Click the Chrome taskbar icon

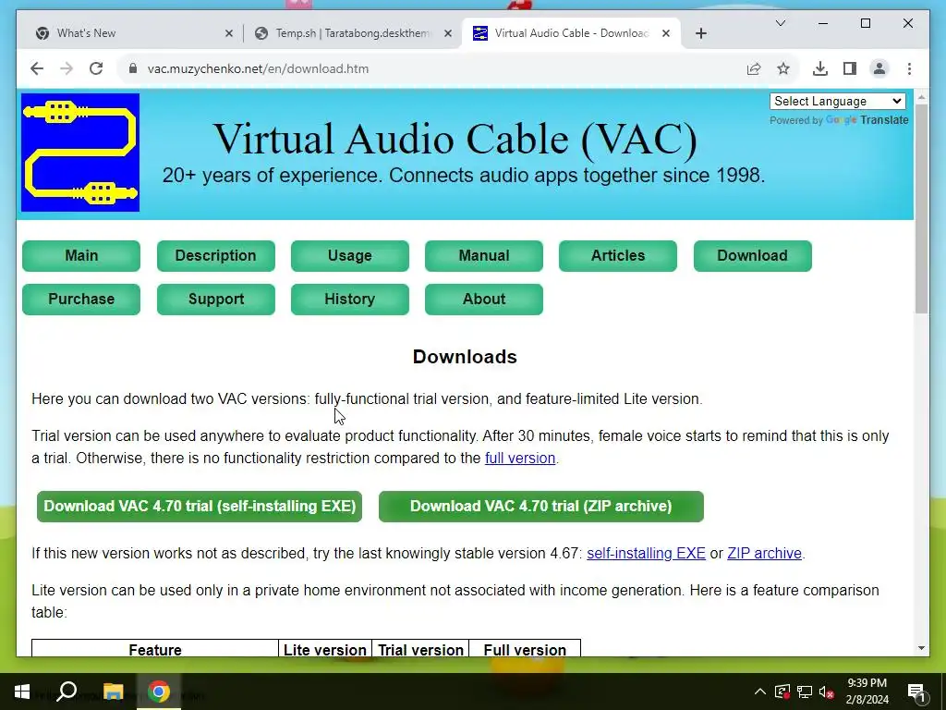pos(159,692)
